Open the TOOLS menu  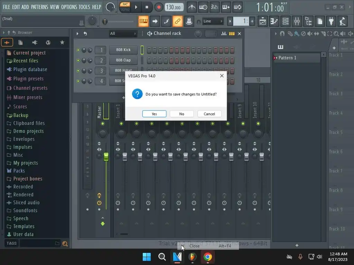pyautogui.click(x=84, y=7)
